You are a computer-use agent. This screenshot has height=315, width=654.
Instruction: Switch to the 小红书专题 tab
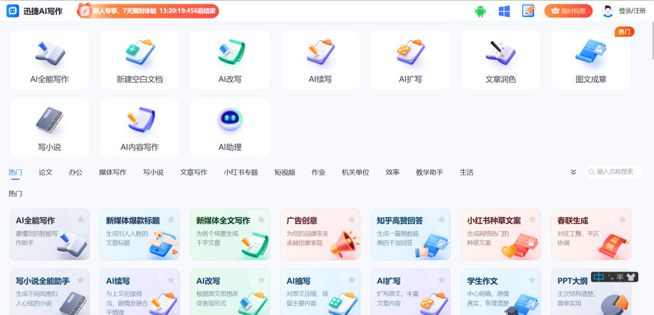tap(241, 172)
